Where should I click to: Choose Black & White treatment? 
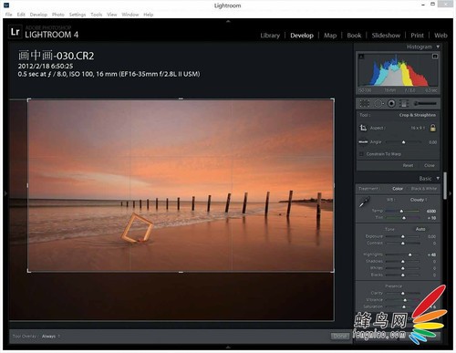[424, 189]
